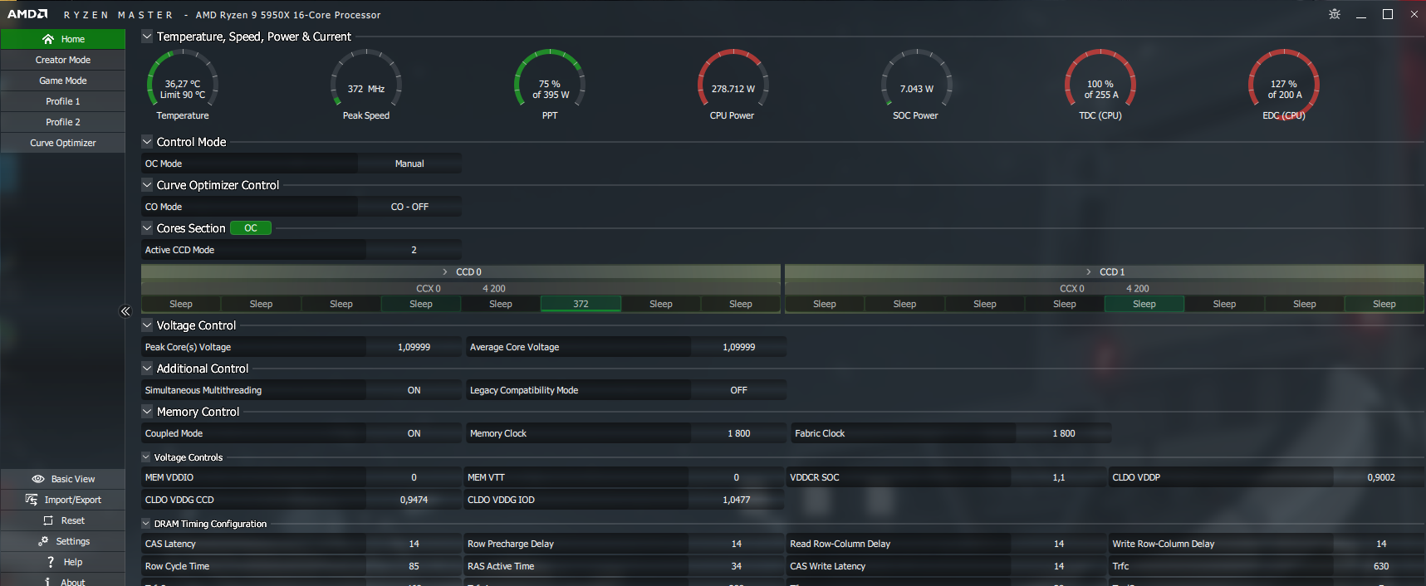Collapse the sidebar with double-chevron icon
This screenshot has height=586, width=1426.
point(125,311)
